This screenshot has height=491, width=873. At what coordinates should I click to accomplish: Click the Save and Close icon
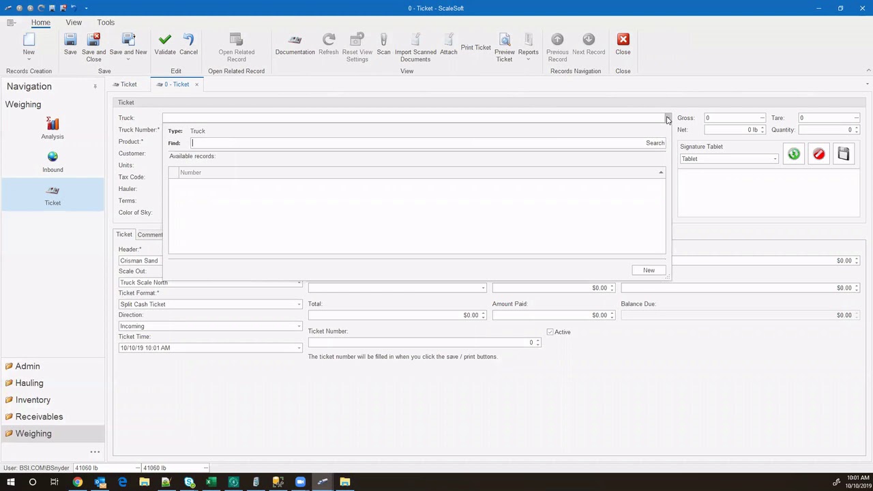click(x=93, y=40)
